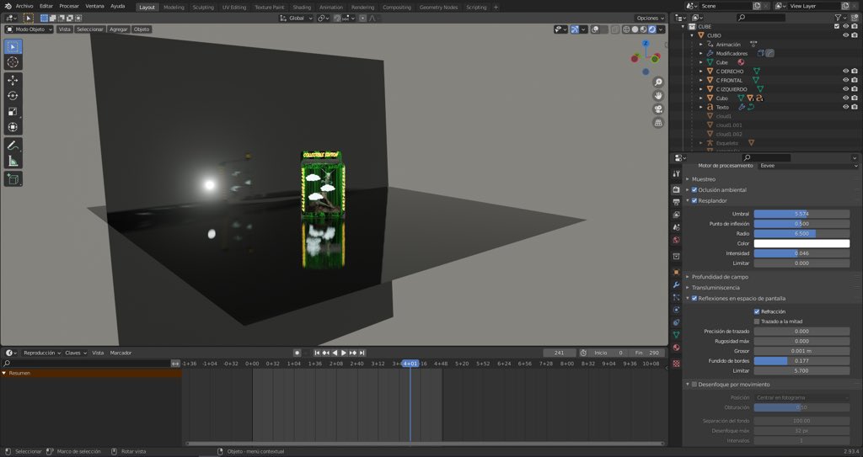Disable the Resplandor checkbox
863x457 pixels.
point(694,201)
